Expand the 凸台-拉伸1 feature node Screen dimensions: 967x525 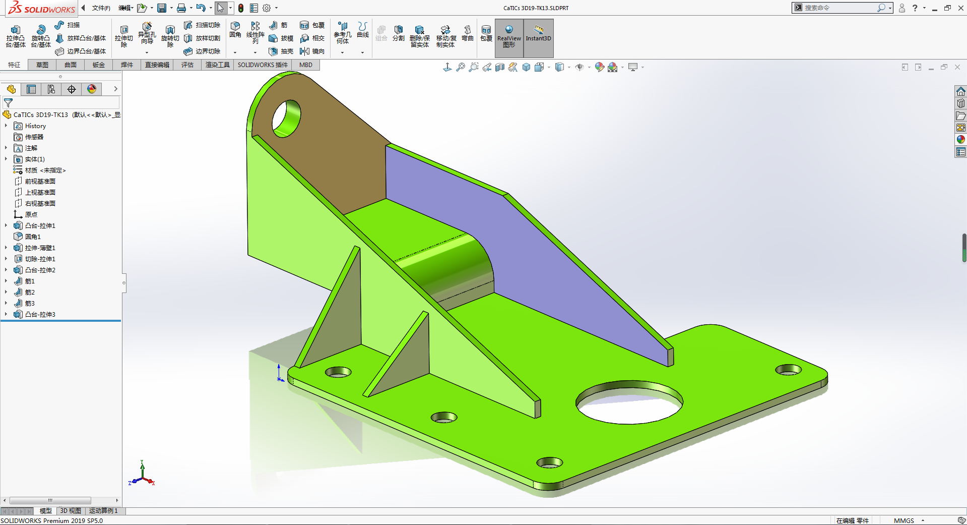click(6, 225)
